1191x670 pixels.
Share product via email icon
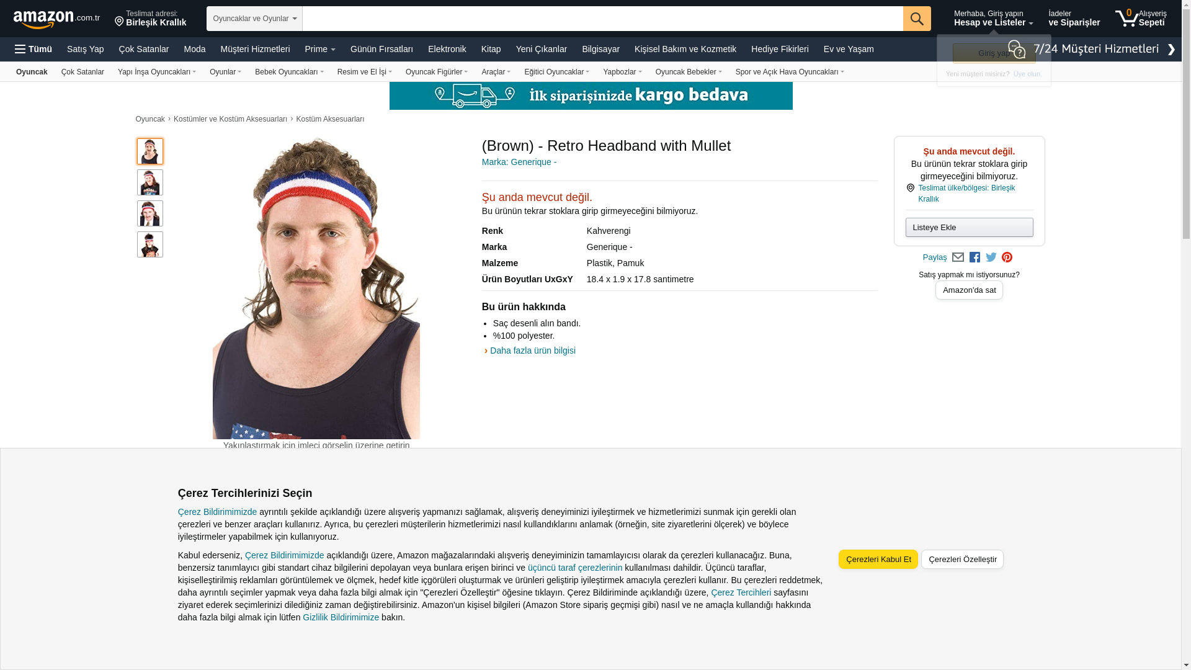[958, 257]
